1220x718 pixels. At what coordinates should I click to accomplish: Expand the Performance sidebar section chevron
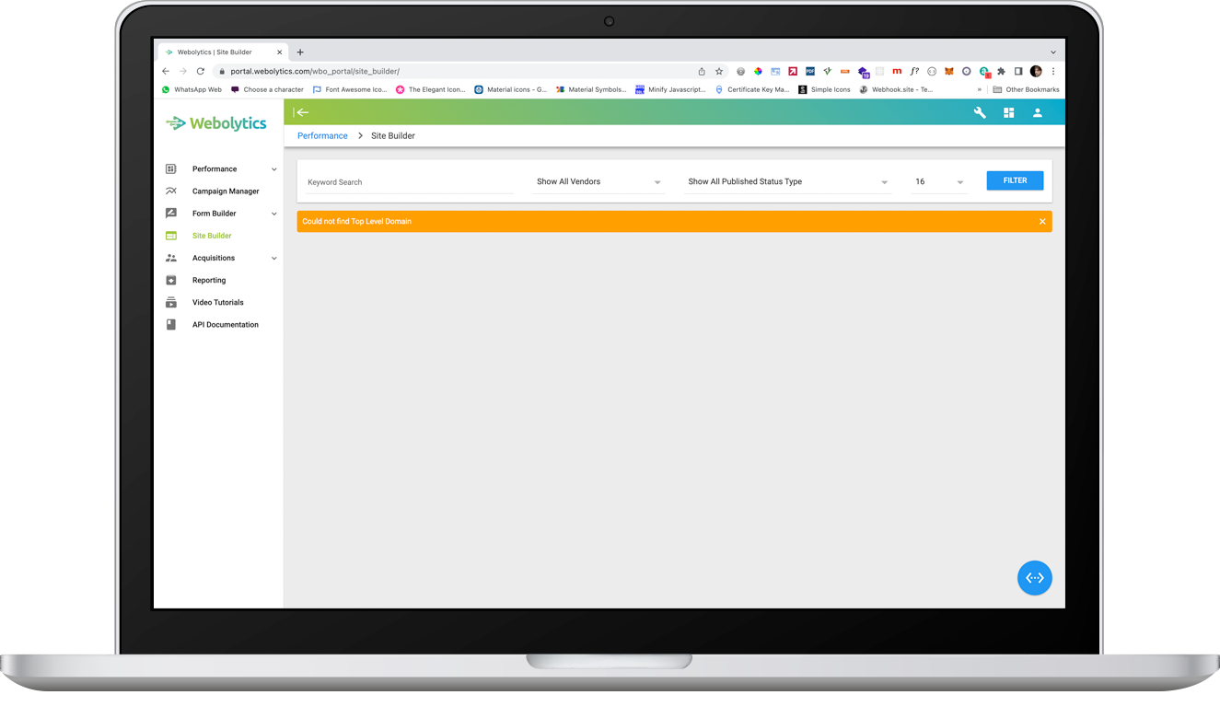point(274,168)
